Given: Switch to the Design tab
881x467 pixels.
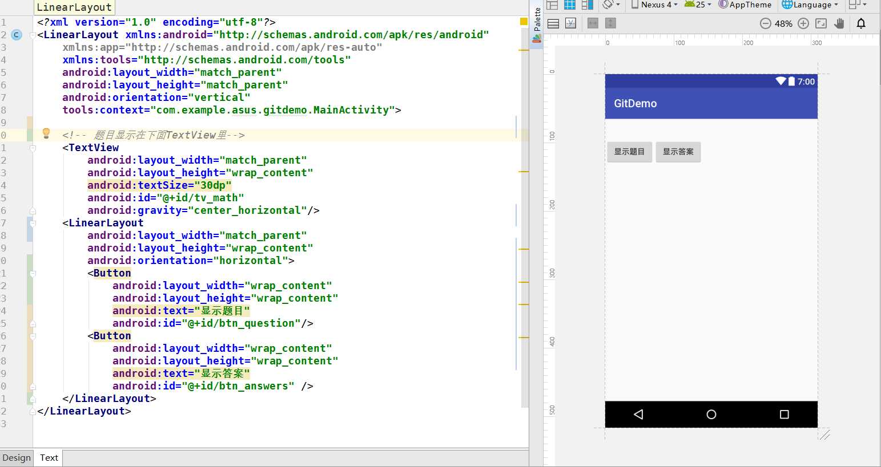Looking at the screenshot, I should click(16, 457).
